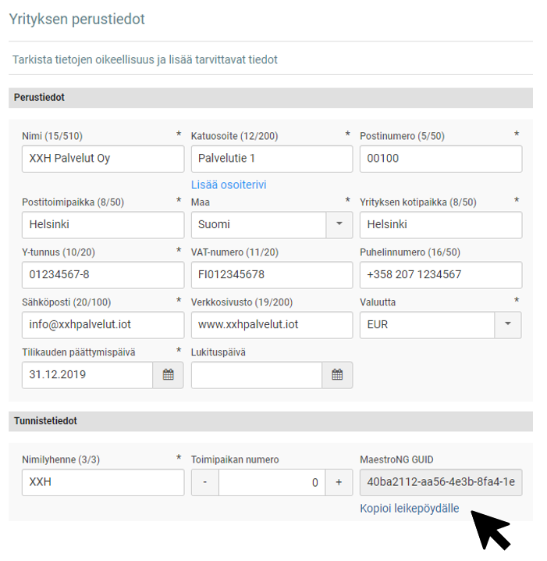Screen dimensions: 547x561
Task: Focus the Y-tunnus input field
Action: click(x=103, y=275)
